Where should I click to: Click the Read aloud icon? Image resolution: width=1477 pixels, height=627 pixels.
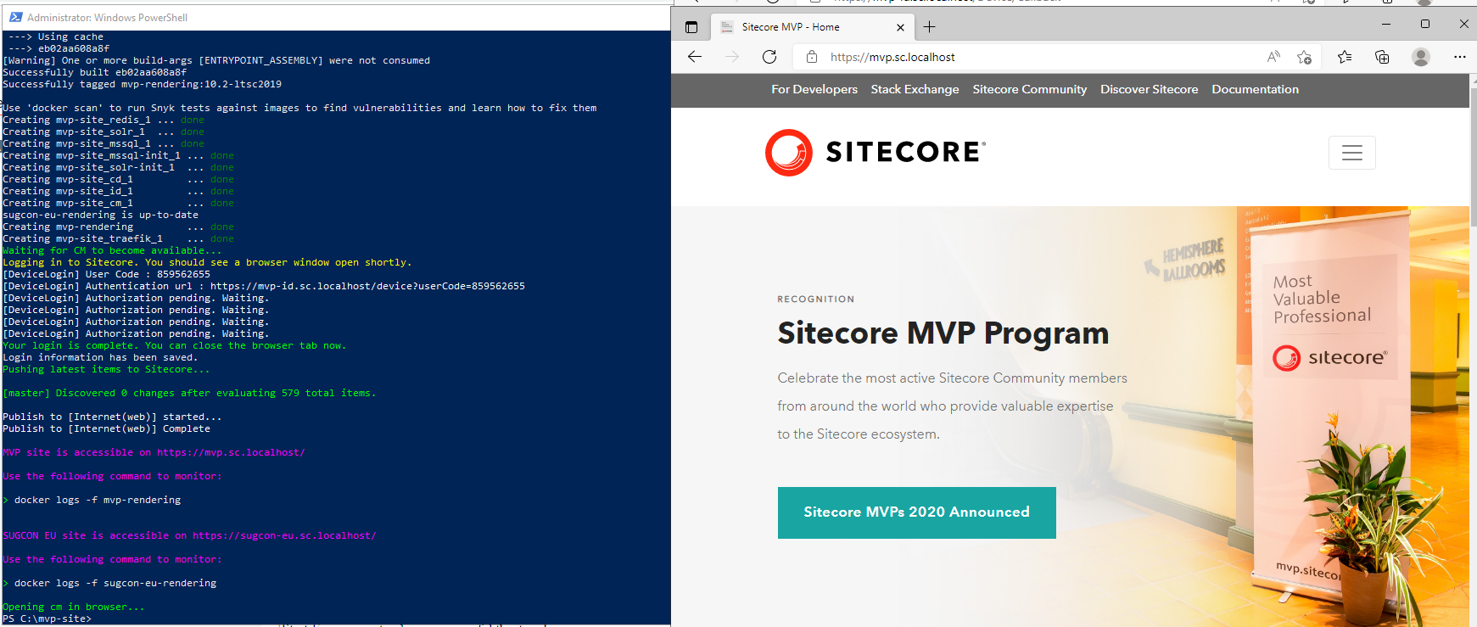point(1273,57)
